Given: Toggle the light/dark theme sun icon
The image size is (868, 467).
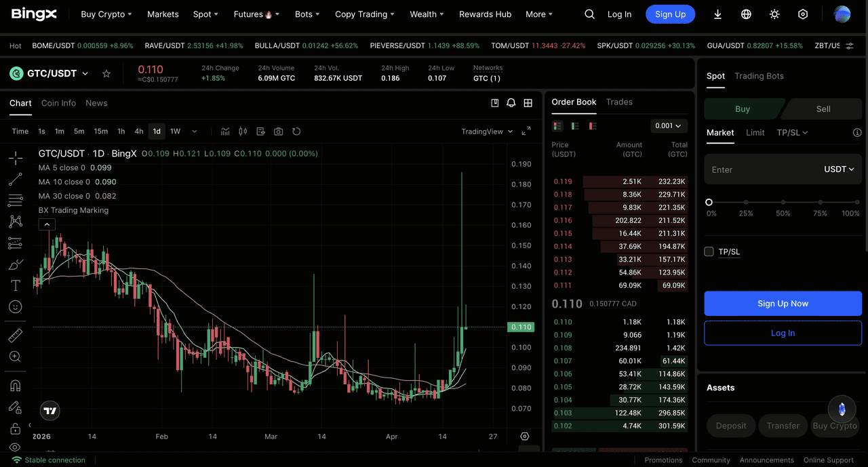Looking at the screenshot, I should 774,14.
